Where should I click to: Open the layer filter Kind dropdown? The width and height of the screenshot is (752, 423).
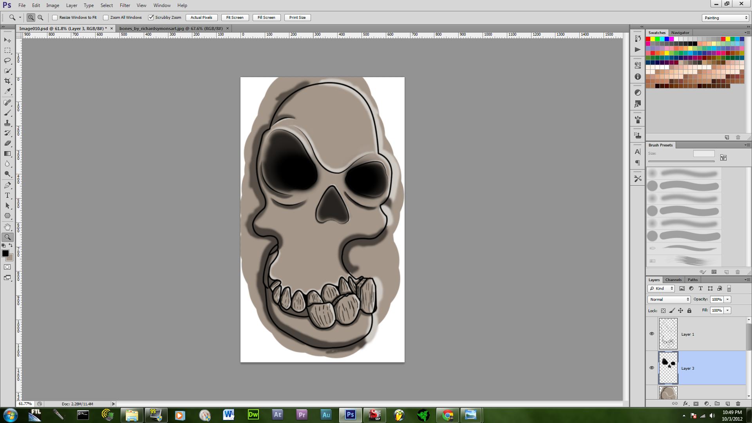click(x=661, y=288)
